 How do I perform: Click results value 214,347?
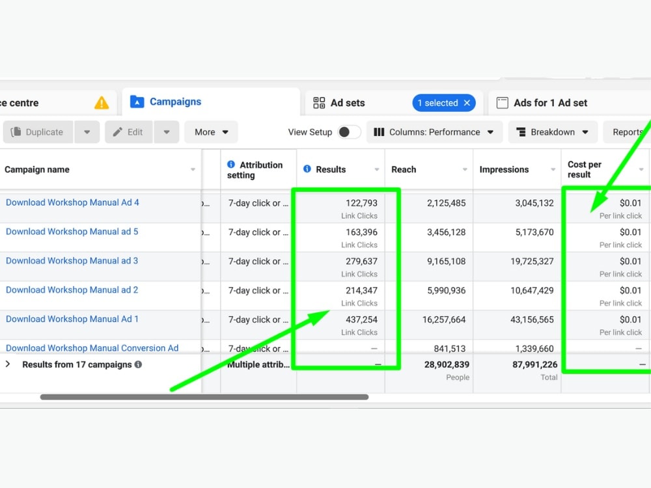pos(361,290)
